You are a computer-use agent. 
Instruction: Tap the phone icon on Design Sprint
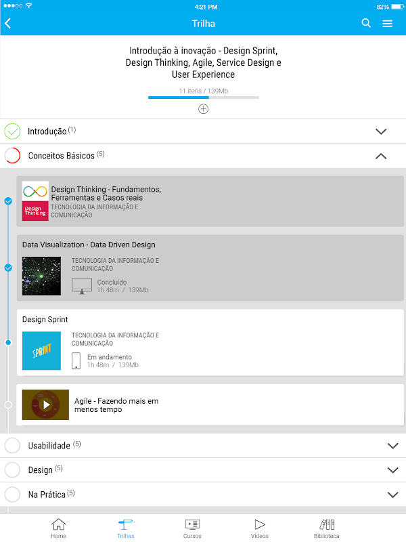pyautogui.click(x=76, y=360)
